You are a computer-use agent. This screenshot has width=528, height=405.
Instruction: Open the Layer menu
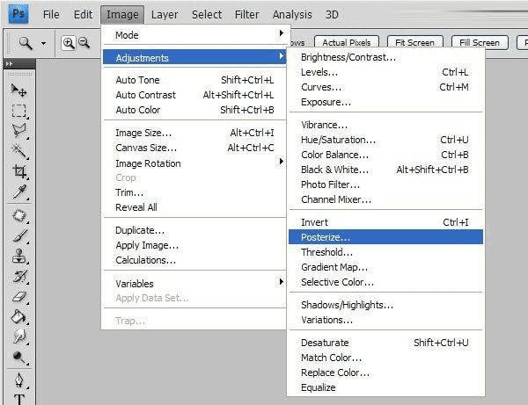165,14
